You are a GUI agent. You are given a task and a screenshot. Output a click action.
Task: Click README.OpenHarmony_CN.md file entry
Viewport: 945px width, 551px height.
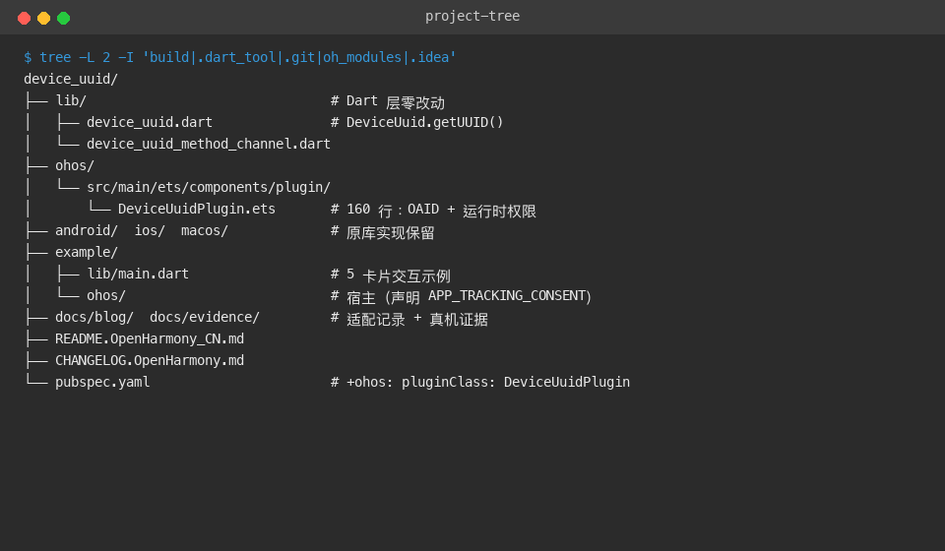(150, 339)
